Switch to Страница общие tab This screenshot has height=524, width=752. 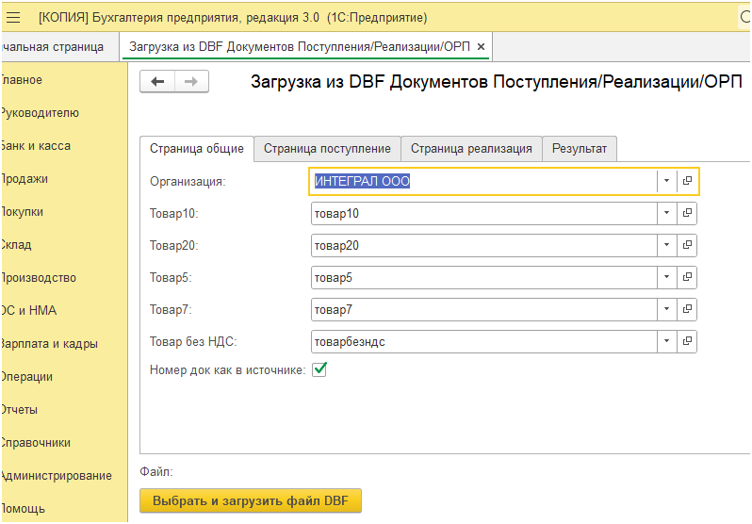pyautogui.click(x=197, y=149)
